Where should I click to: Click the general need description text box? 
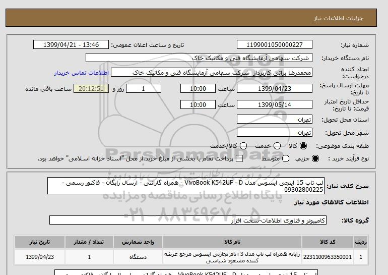(186, 186)
